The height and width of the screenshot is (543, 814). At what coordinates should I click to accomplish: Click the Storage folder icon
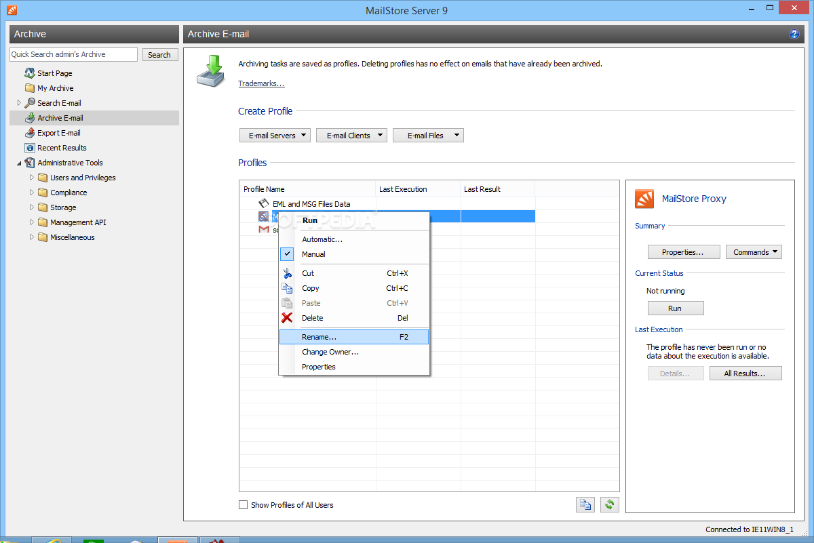click(43, 207)
